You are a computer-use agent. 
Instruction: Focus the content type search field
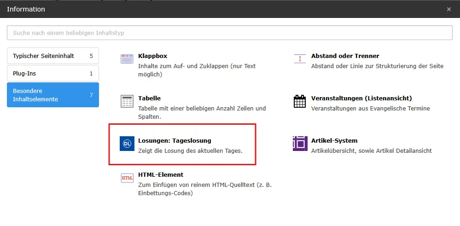tap(230, 33)
